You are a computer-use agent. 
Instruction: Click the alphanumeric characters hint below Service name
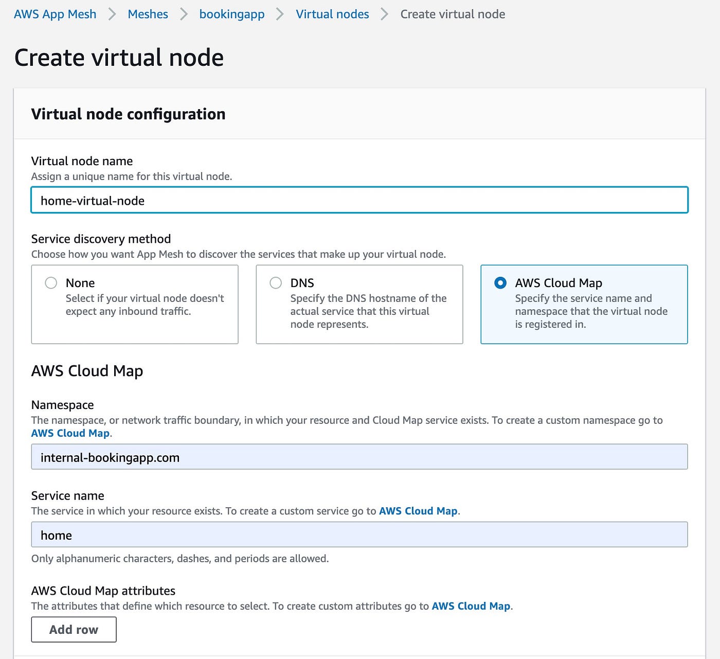point(180,559)
